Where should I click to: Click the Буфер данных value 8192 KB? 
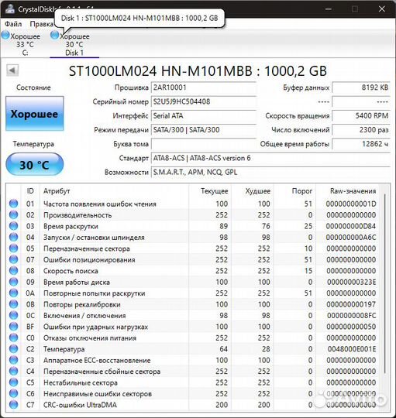[361, 87]
